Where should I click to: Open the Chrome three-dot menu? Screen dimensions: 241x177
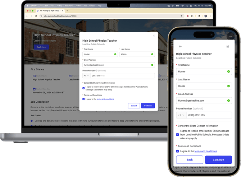click(210, 16)
